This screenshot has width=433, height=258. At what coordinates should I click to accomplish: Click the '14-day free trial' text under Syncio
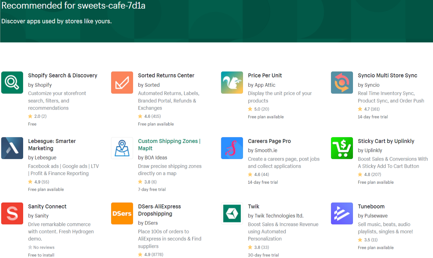373,117
